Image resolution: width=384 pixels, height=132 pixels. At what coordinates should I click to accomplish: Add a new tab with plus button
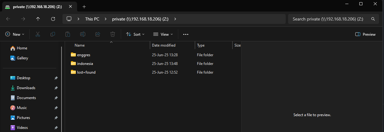[x=84, y=7]
